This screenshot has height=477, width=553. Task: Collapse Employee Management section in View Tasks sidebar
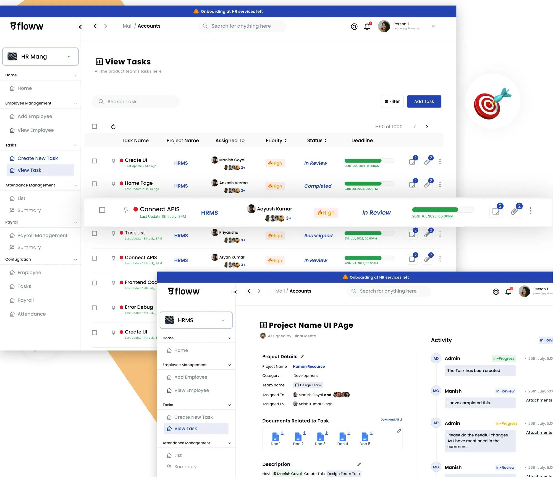75,103
